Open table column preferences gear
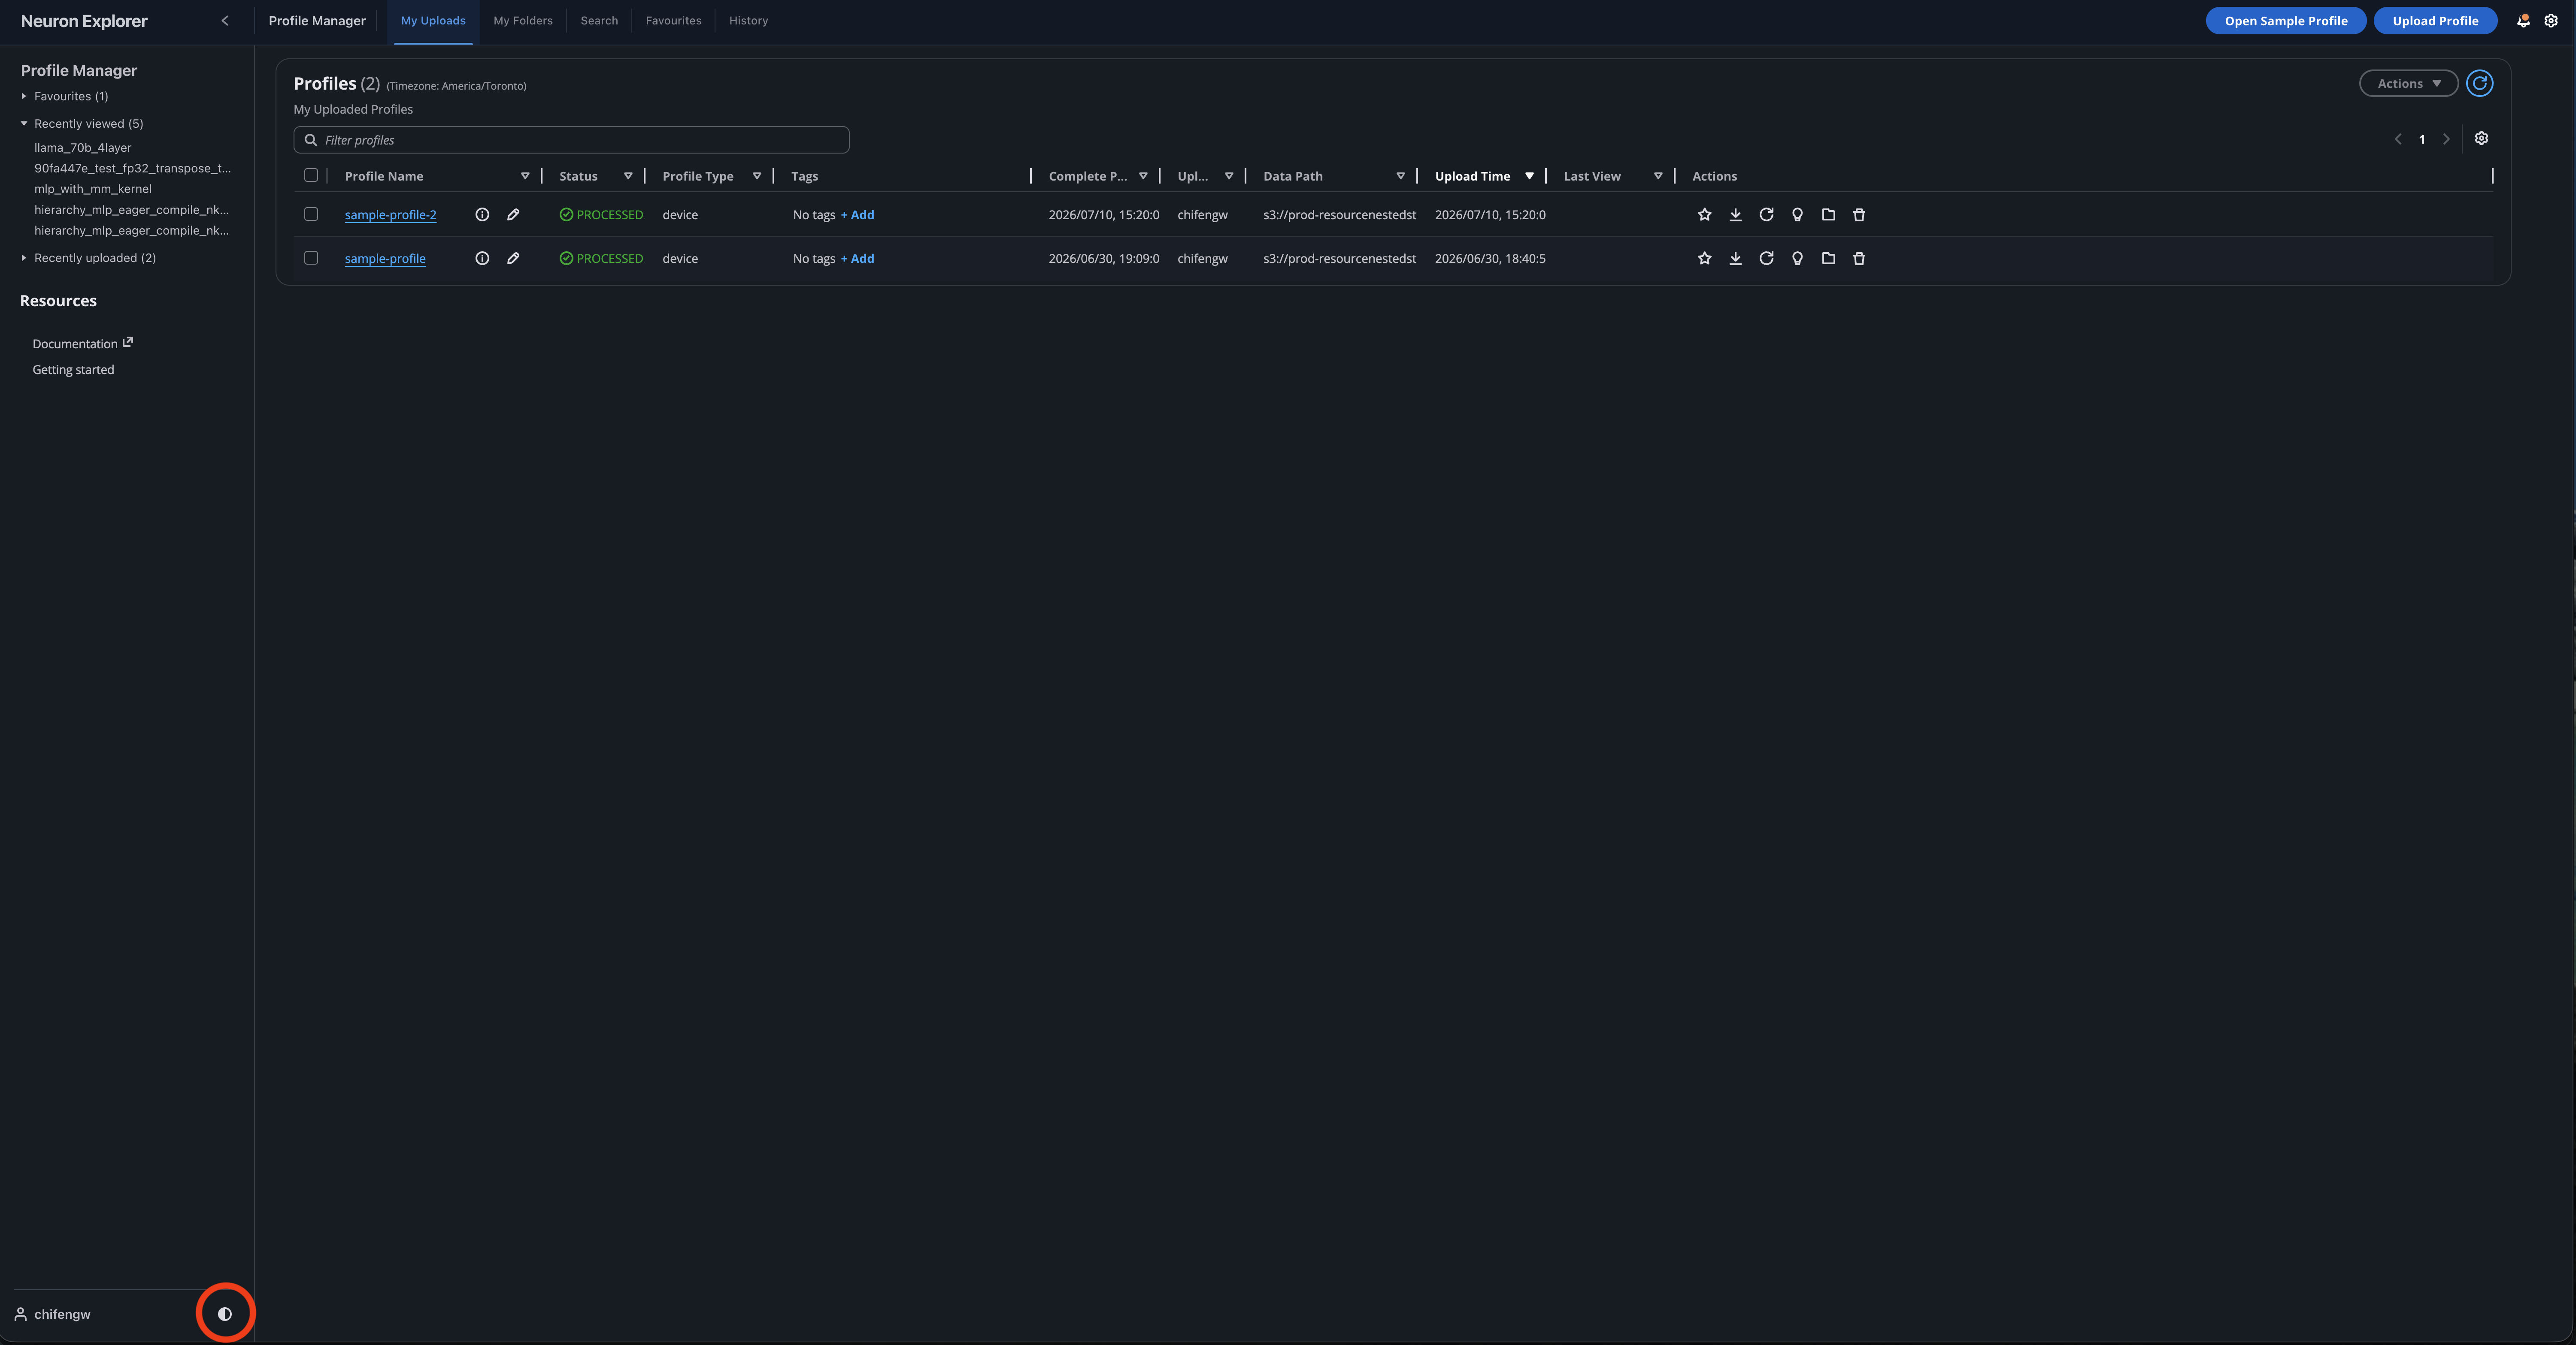Image resolution: width=2576 pixels, height=1345 pixels. coord(2481,139)
